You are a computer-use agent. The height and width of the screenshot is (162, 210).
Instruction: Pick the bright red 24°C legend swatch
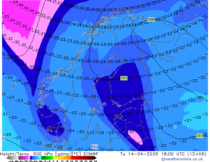tap(72, 158)
